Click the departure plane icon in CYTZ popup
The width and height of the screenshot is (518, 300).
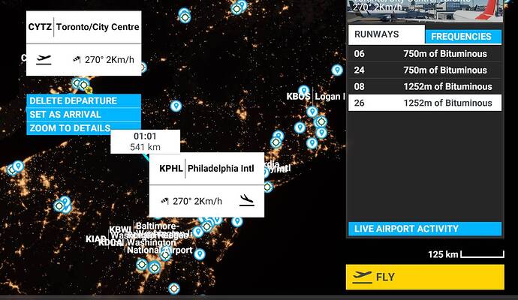click(44, 60)
